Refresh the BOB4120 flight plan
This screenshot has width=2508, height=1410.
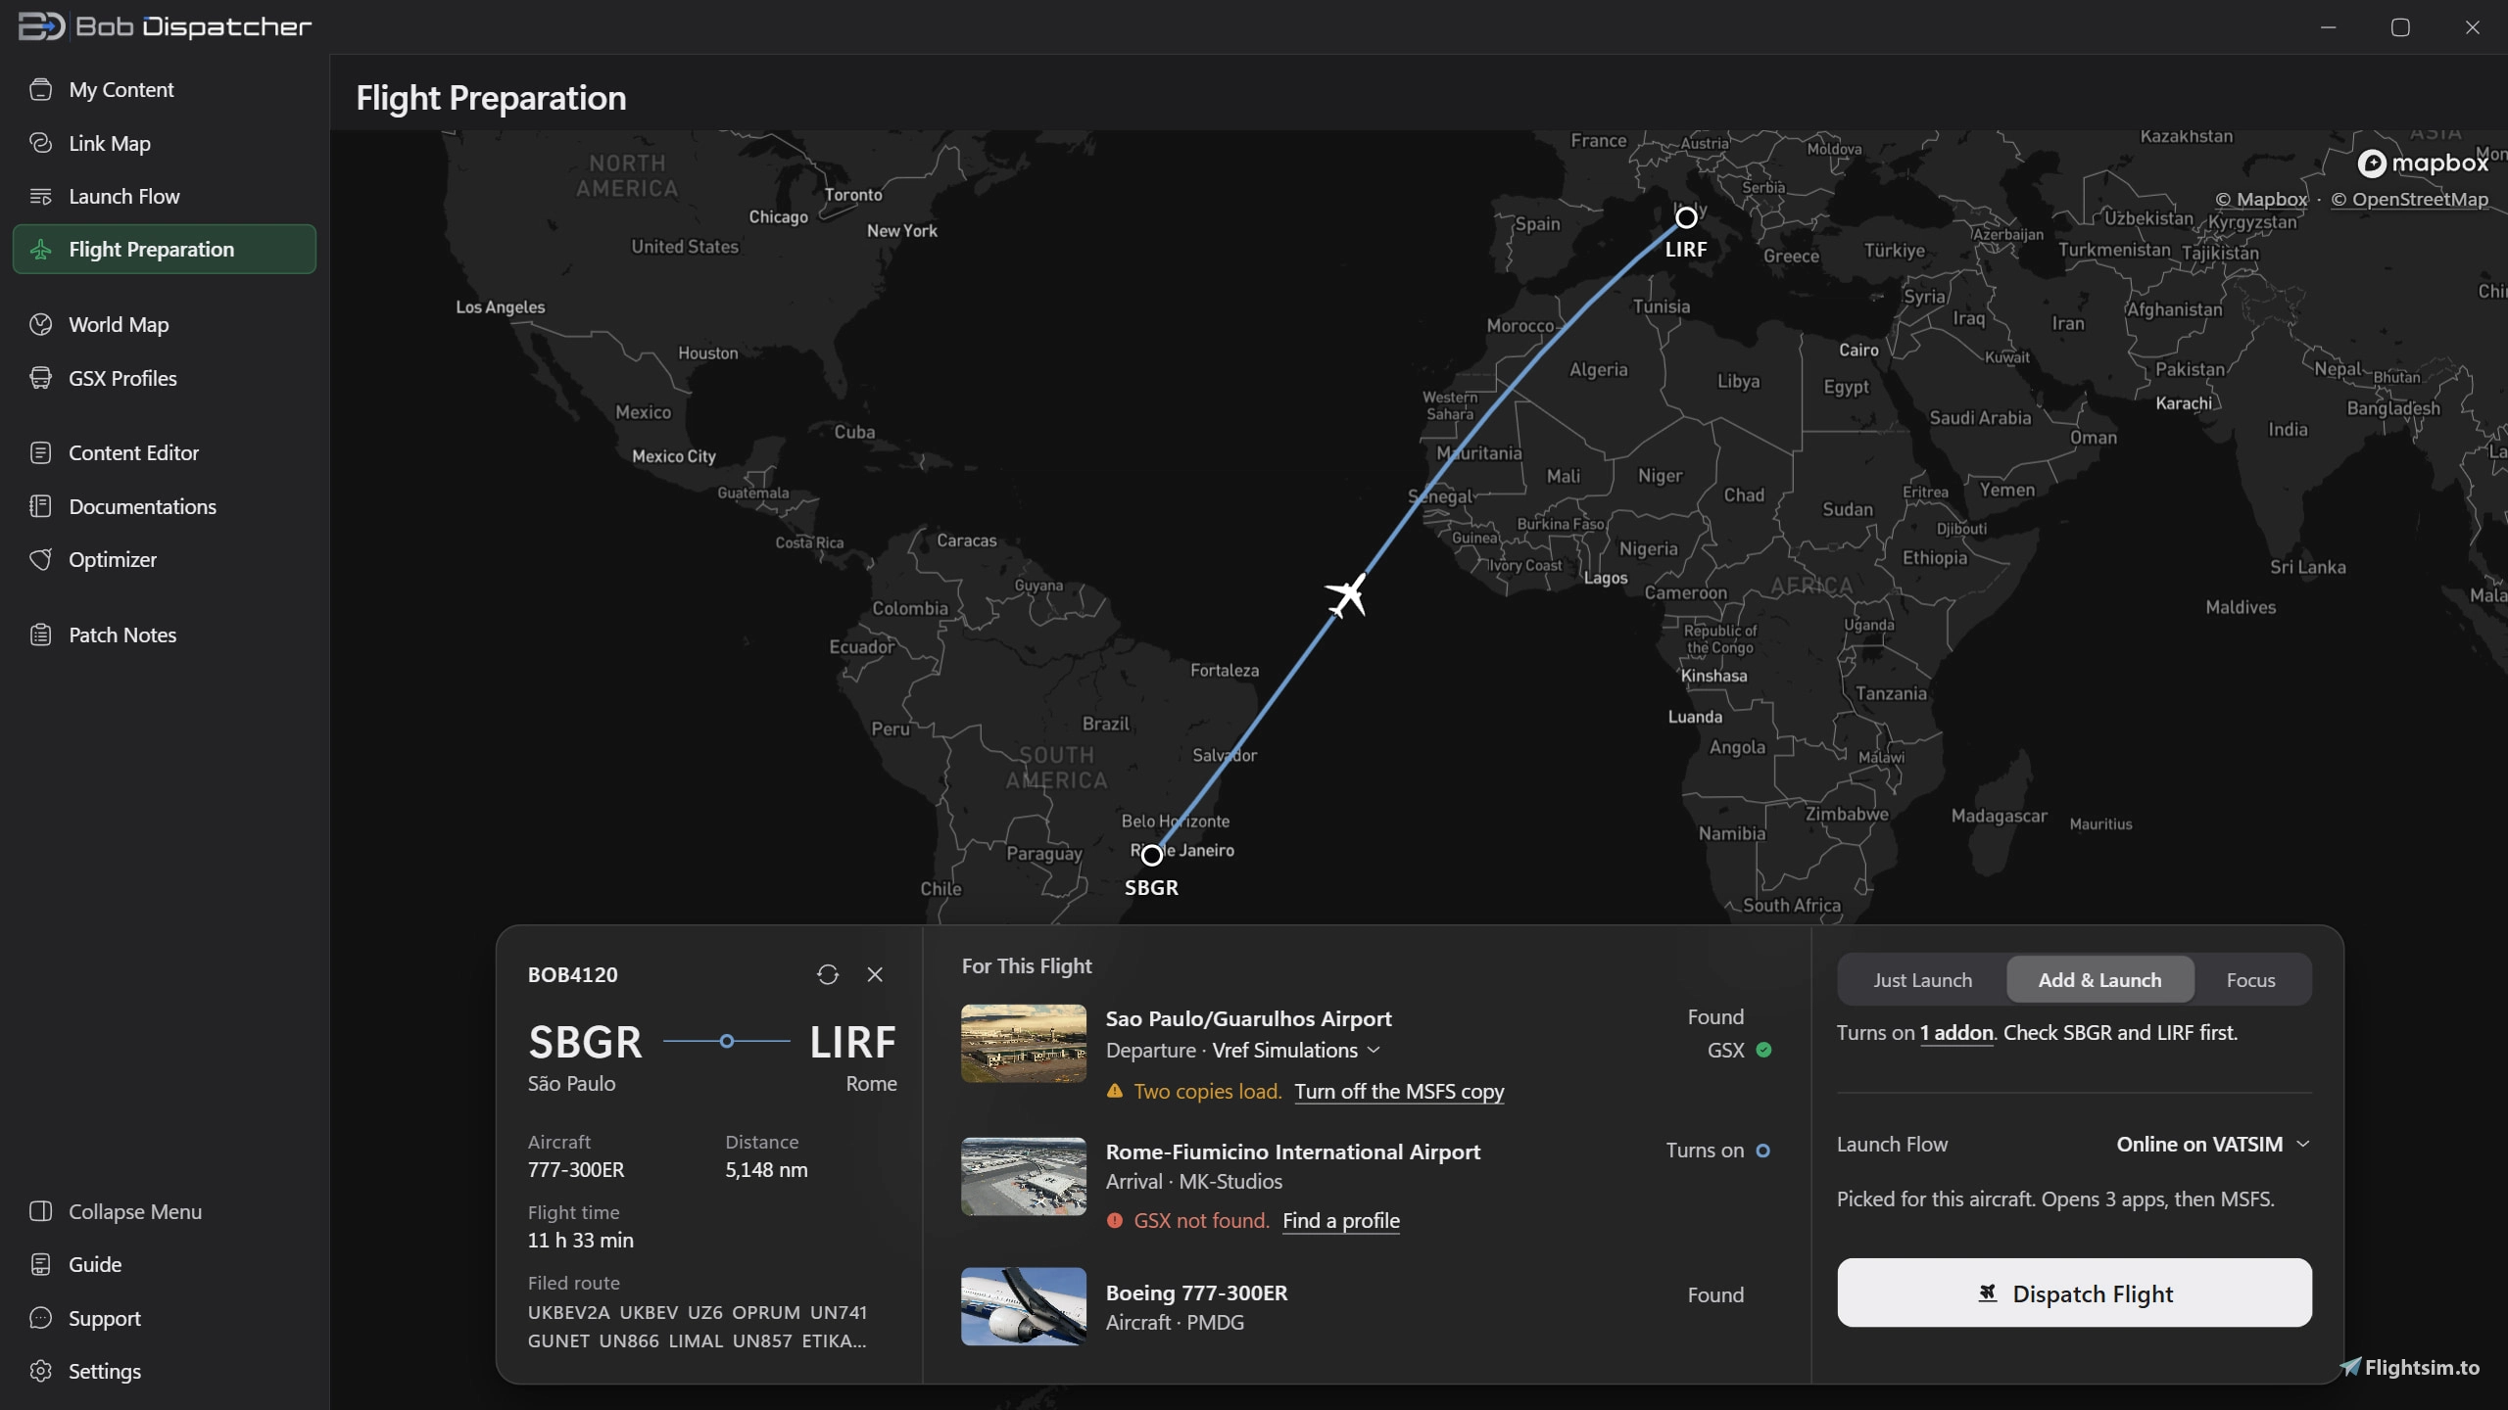point(828,974)
